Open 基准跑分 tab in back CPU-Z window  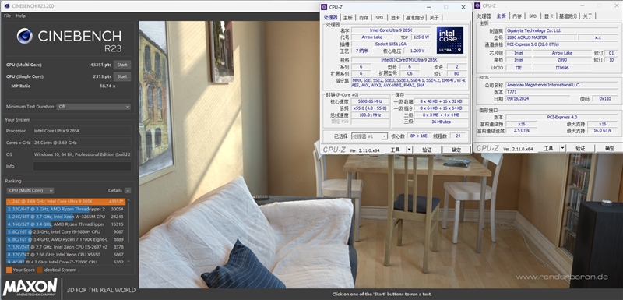pyautogui.click(x=568, y=16)
